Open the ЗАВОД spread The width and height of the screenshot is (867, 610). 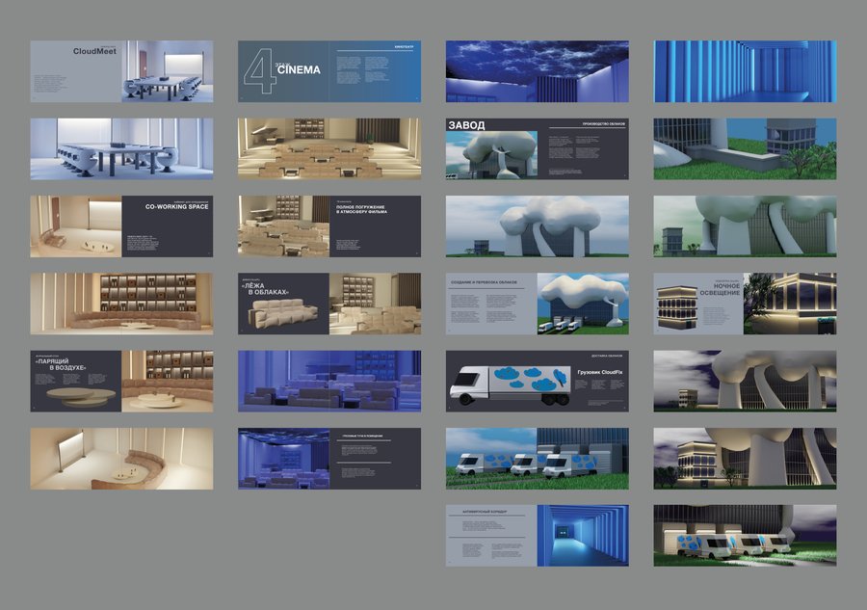[538, 148]
